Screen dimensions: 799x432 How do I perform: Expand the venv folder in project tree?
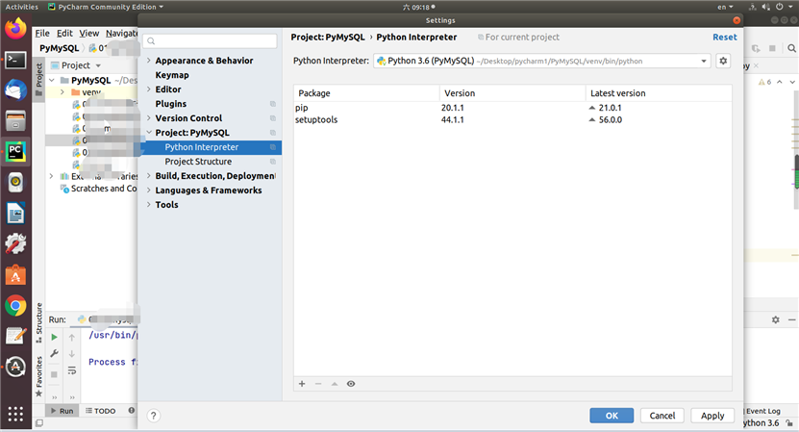(62, 92)
